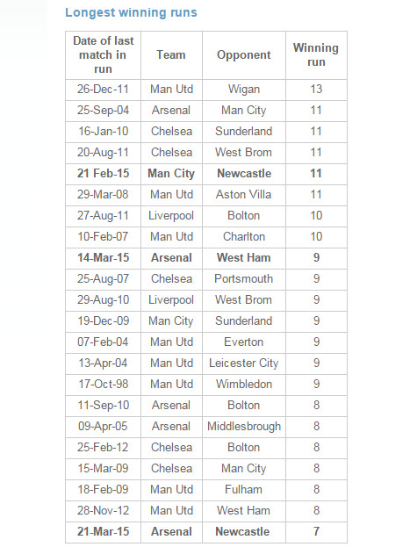Select the 27-Aug-11 Liverpool row date
The width and height of the screenshot is (410, 547).
[x=103, y=216]
